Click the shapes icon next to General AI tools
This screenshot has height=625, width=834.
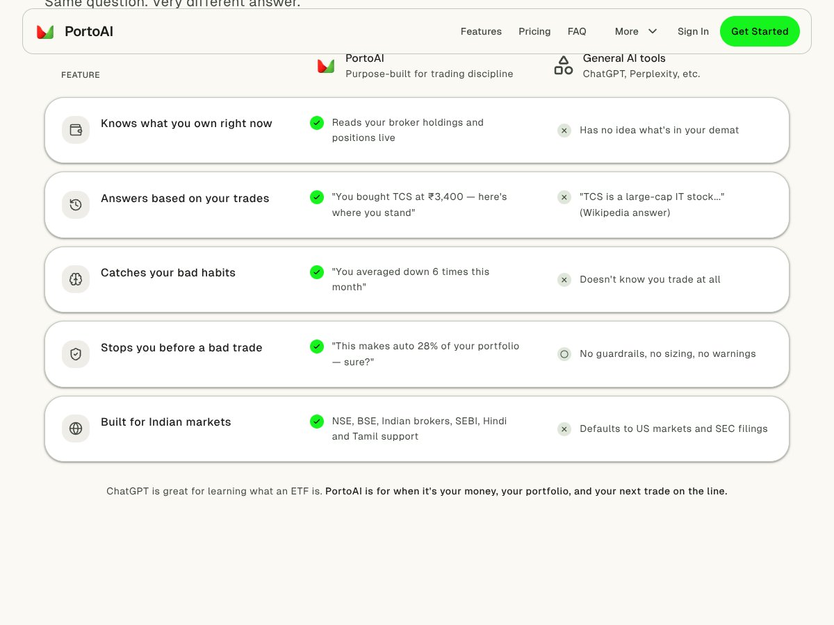(564, 66)
